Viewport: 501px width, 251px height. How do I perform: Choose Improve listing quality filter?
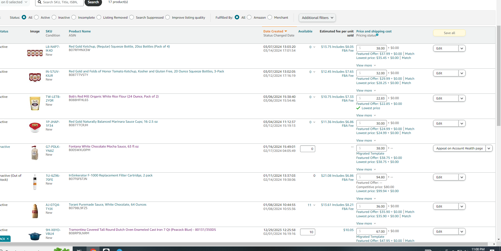[x=168, y=17]
